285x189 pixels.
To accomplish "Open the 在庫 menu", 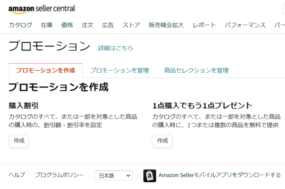I will pos(47,25).
